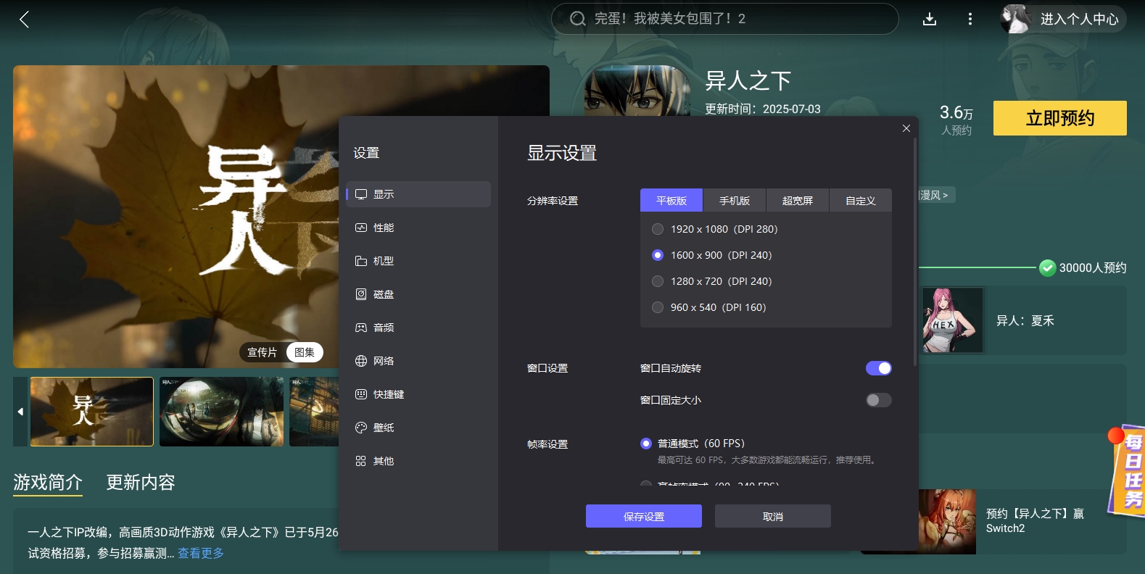1145x574 pixels.
Task: Switch to 手机版 resolution tab
Action: pyautogui.click(x=735, y=200)
